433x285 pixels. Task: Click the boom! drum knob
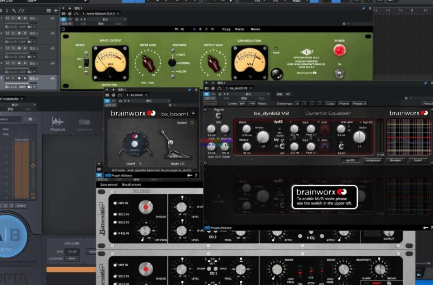pos(134,144)
